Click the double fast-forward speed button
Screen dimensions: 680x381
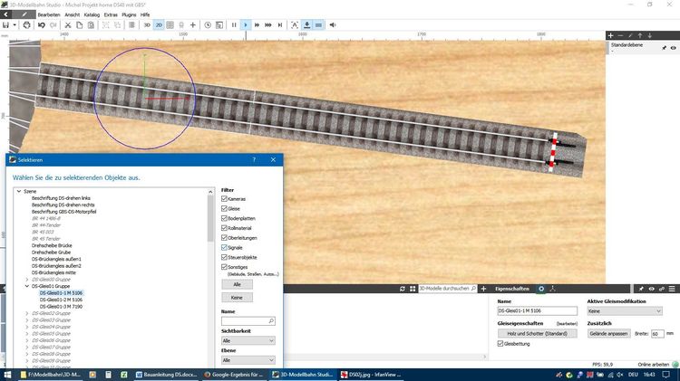[257, 25]
